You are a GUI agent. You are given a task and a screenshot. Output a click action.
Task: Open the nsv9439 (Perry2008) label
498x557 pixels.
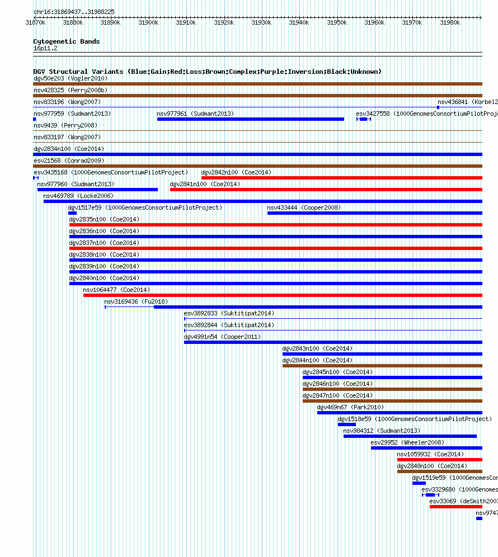[x=65, y=125]
